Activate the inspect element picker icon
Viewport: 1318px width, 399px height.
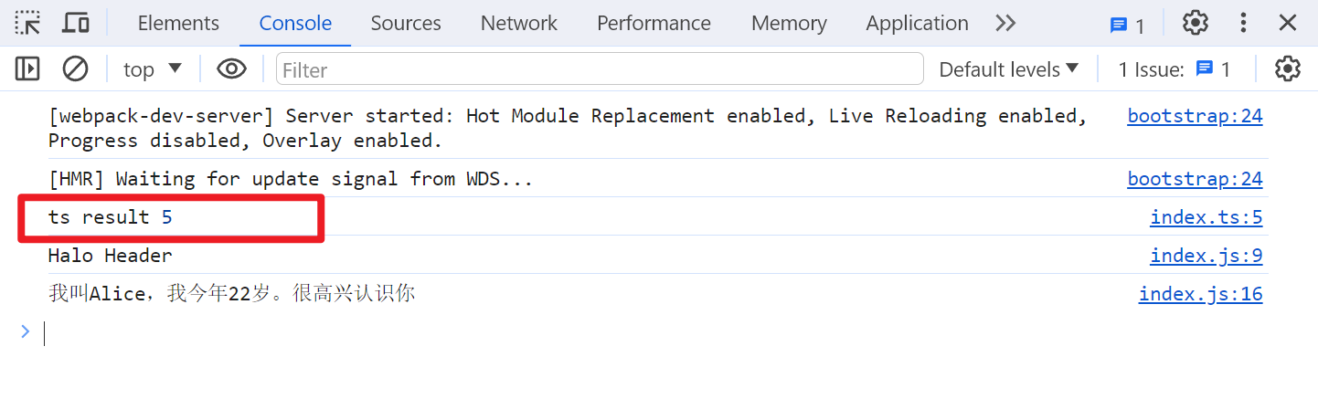point(28,23)
